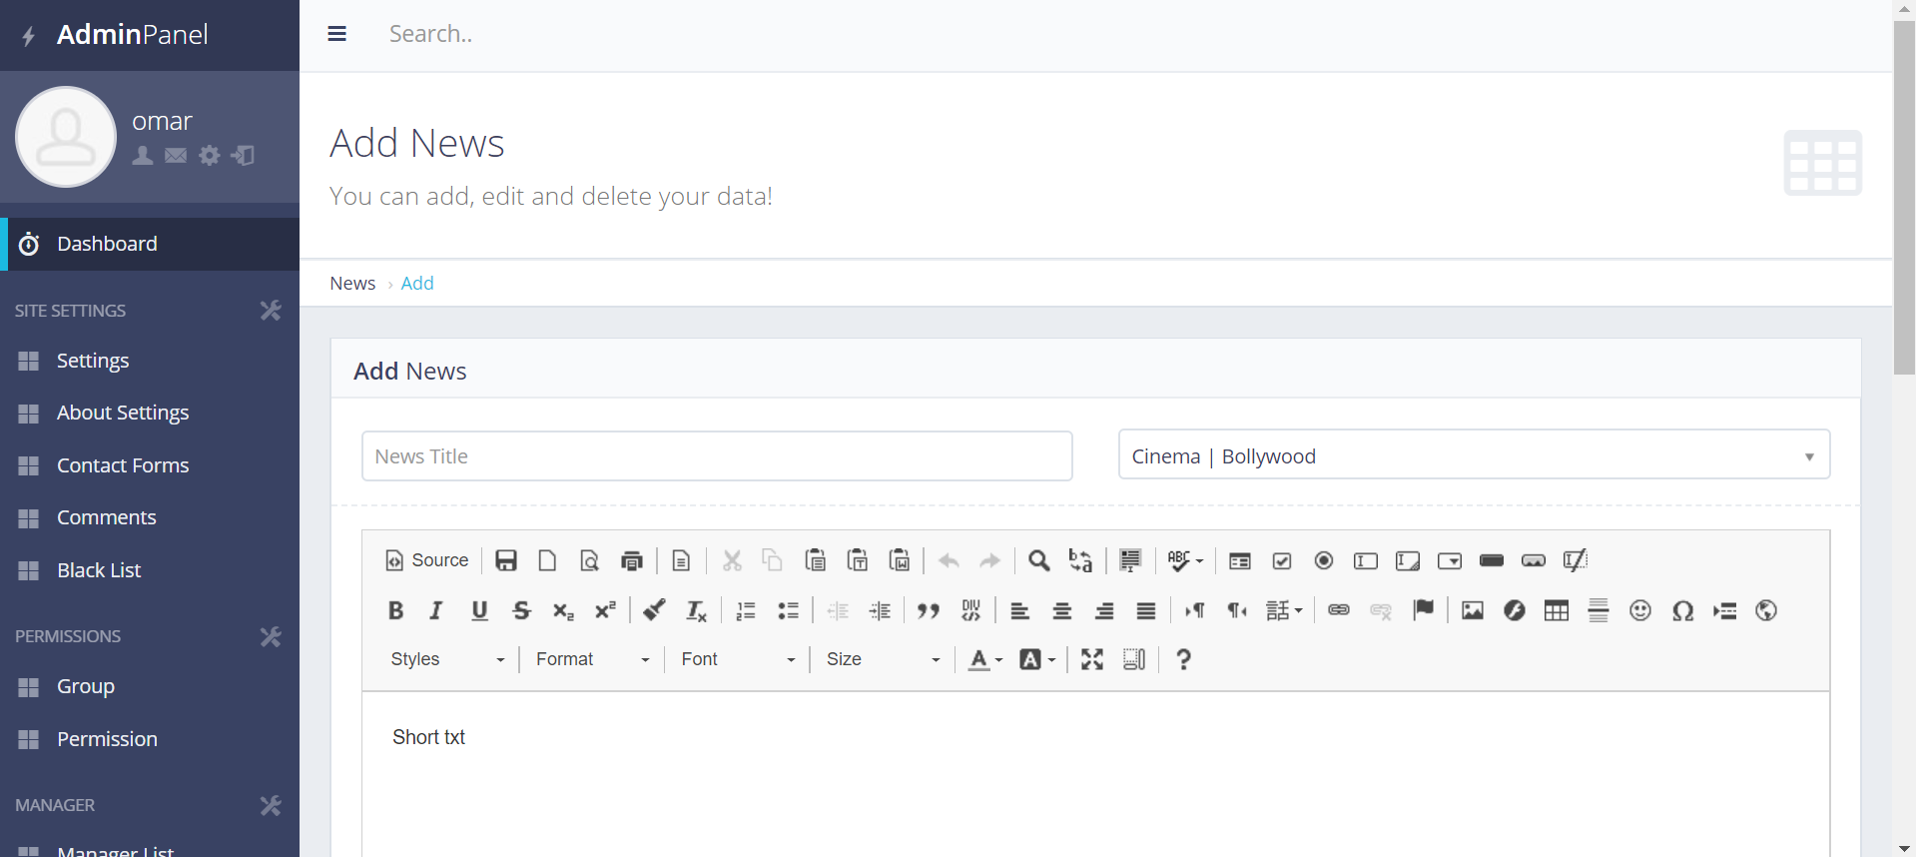Viewport: 1916px width, 857px height.
Task: Insert a selection field icon
Action: [x=1450, y=560]
